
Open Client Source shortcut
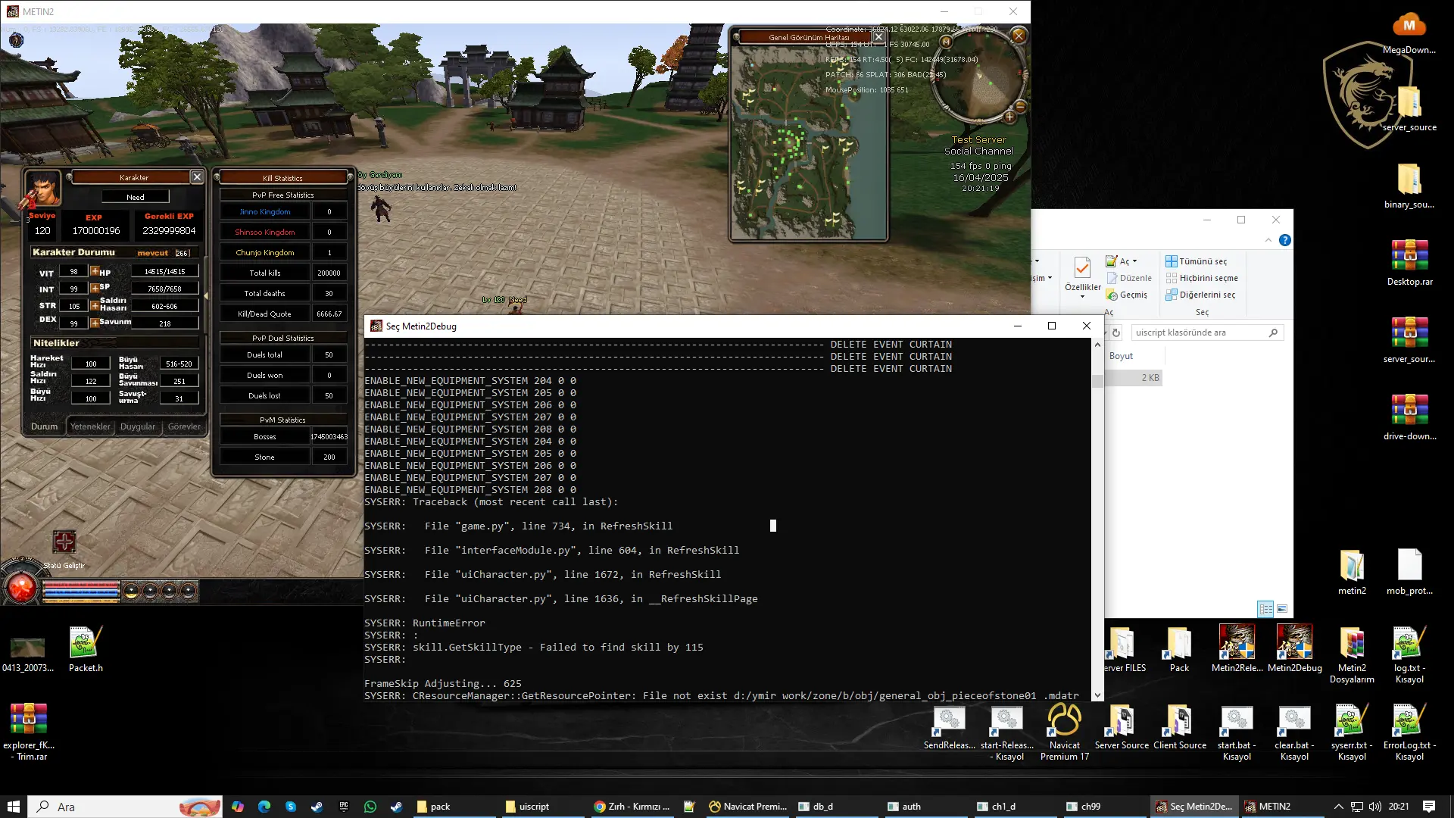[1179, 727]
